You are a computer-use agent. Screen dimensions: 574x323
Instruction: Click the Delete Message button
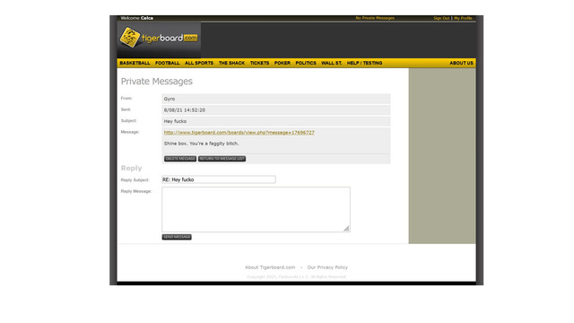click(180, 159)
